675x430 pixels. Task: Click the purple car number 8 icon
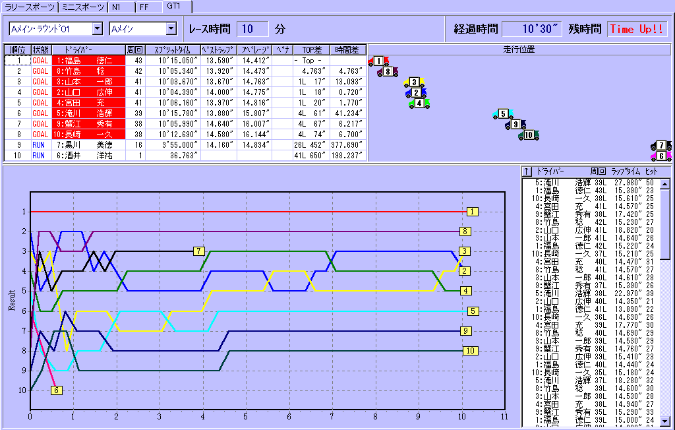388,72
